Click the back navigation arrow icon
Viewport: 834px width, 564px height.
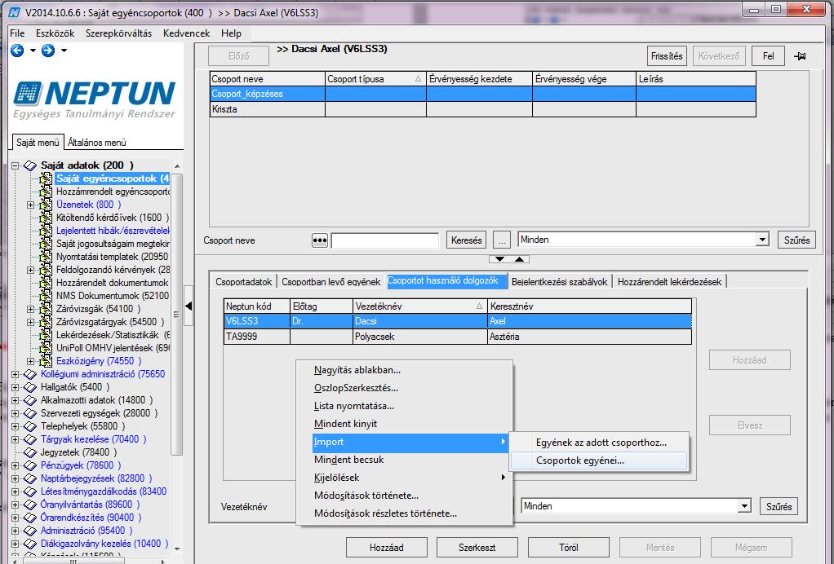tap(17, 51)
